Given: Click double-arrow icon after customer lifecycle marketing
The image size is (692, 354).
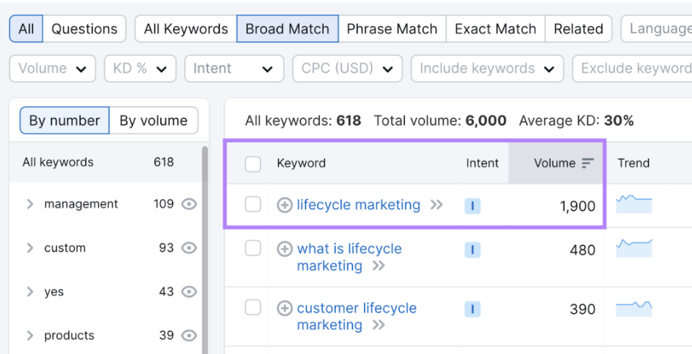Looking at the screenshot, I should tap(378, 325).
